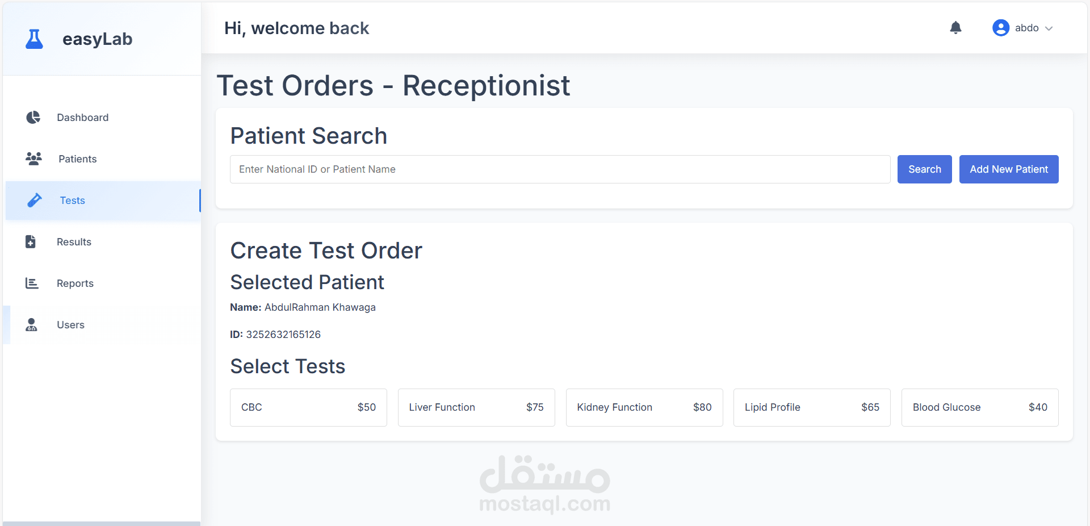
Task: Click the Reports chart icon
Action: tap(32, 283)
